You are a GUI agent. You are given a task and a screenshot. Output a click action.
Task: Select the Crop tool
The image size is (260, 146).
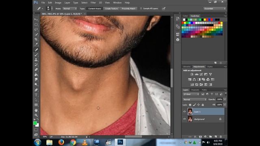[x=36, y=39]
